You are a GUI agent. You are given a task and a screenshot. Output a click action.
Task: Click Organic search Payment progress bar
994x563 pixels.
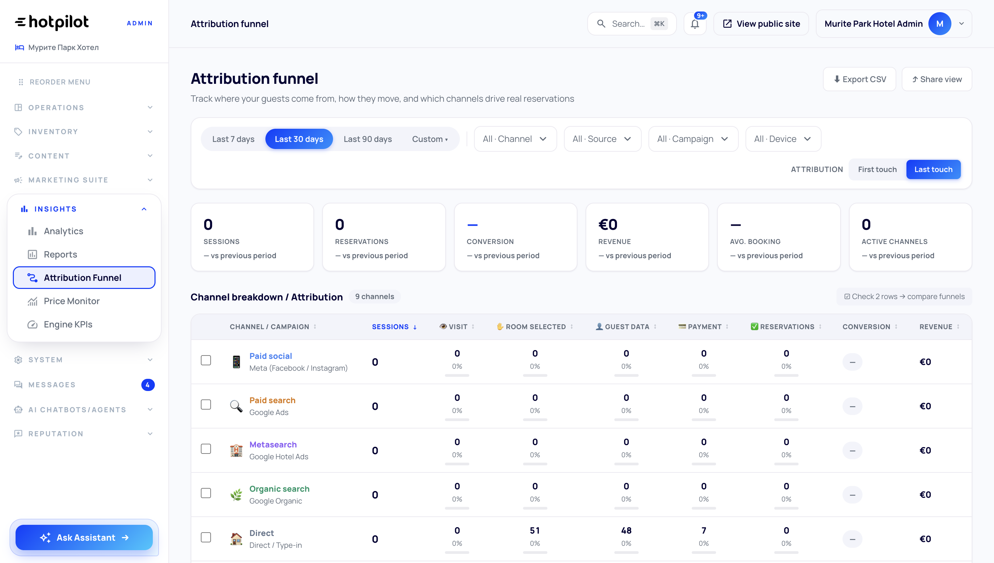pos(704,509)
